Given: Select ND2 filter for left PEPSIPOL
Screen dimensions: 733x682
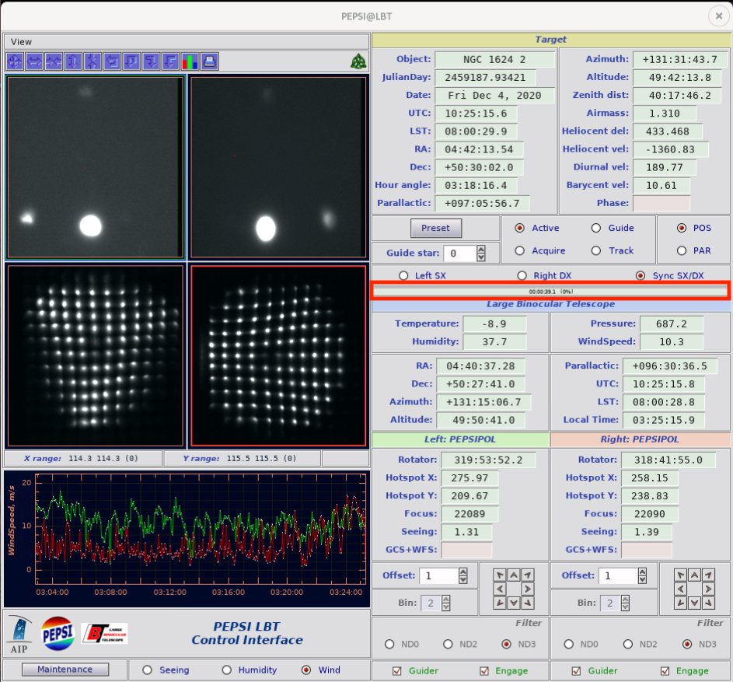Looking at the screenshot, I should (x=448, y=644).
